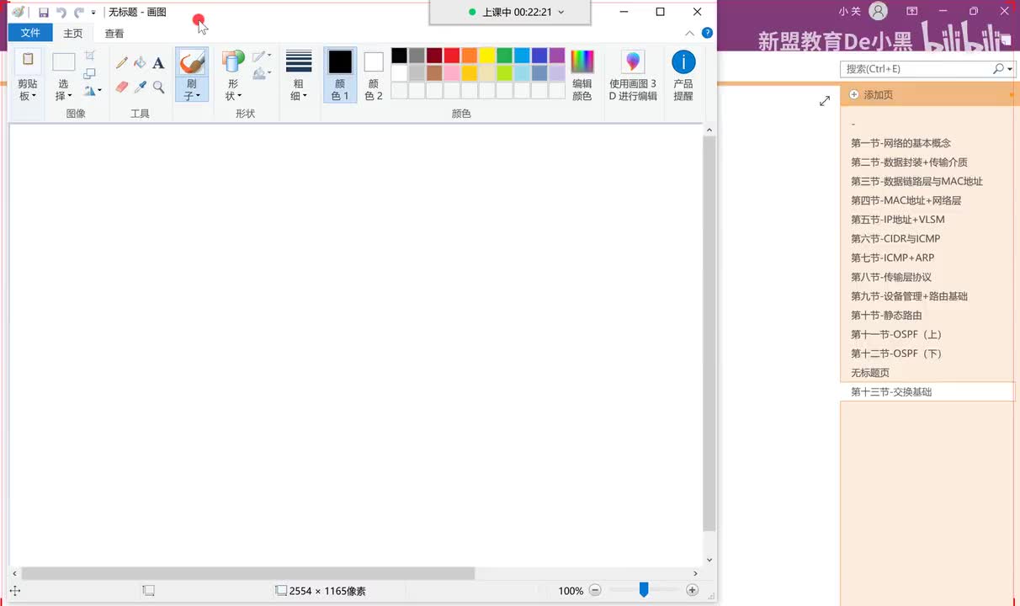This screenshot has width=1020, height=606.
Task: Click the vertical scrollbar down arrow in Paint
Action: [x=709, y=560]
